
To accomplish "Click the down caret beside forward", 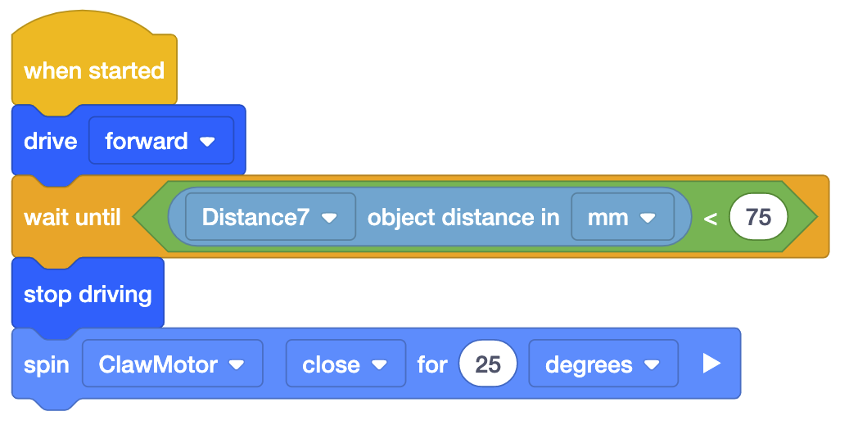I will (x=207, y=142).
